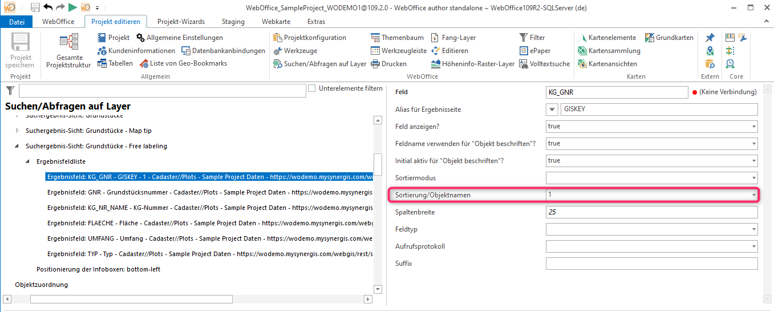The height and width of the screenshot is (312, 774).
Task: Click the wrench list icon in the Core group
Action: coord(742,38)
